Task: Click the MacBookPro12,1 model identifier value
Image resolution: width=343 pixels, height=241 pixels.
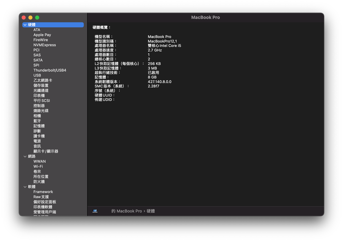Action: (x=162, y=41)
